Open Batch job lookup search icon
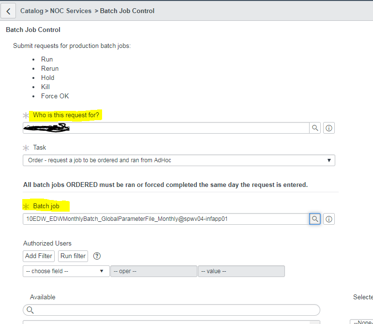Viewport: 373px width, 324px height. pos(315,219)
